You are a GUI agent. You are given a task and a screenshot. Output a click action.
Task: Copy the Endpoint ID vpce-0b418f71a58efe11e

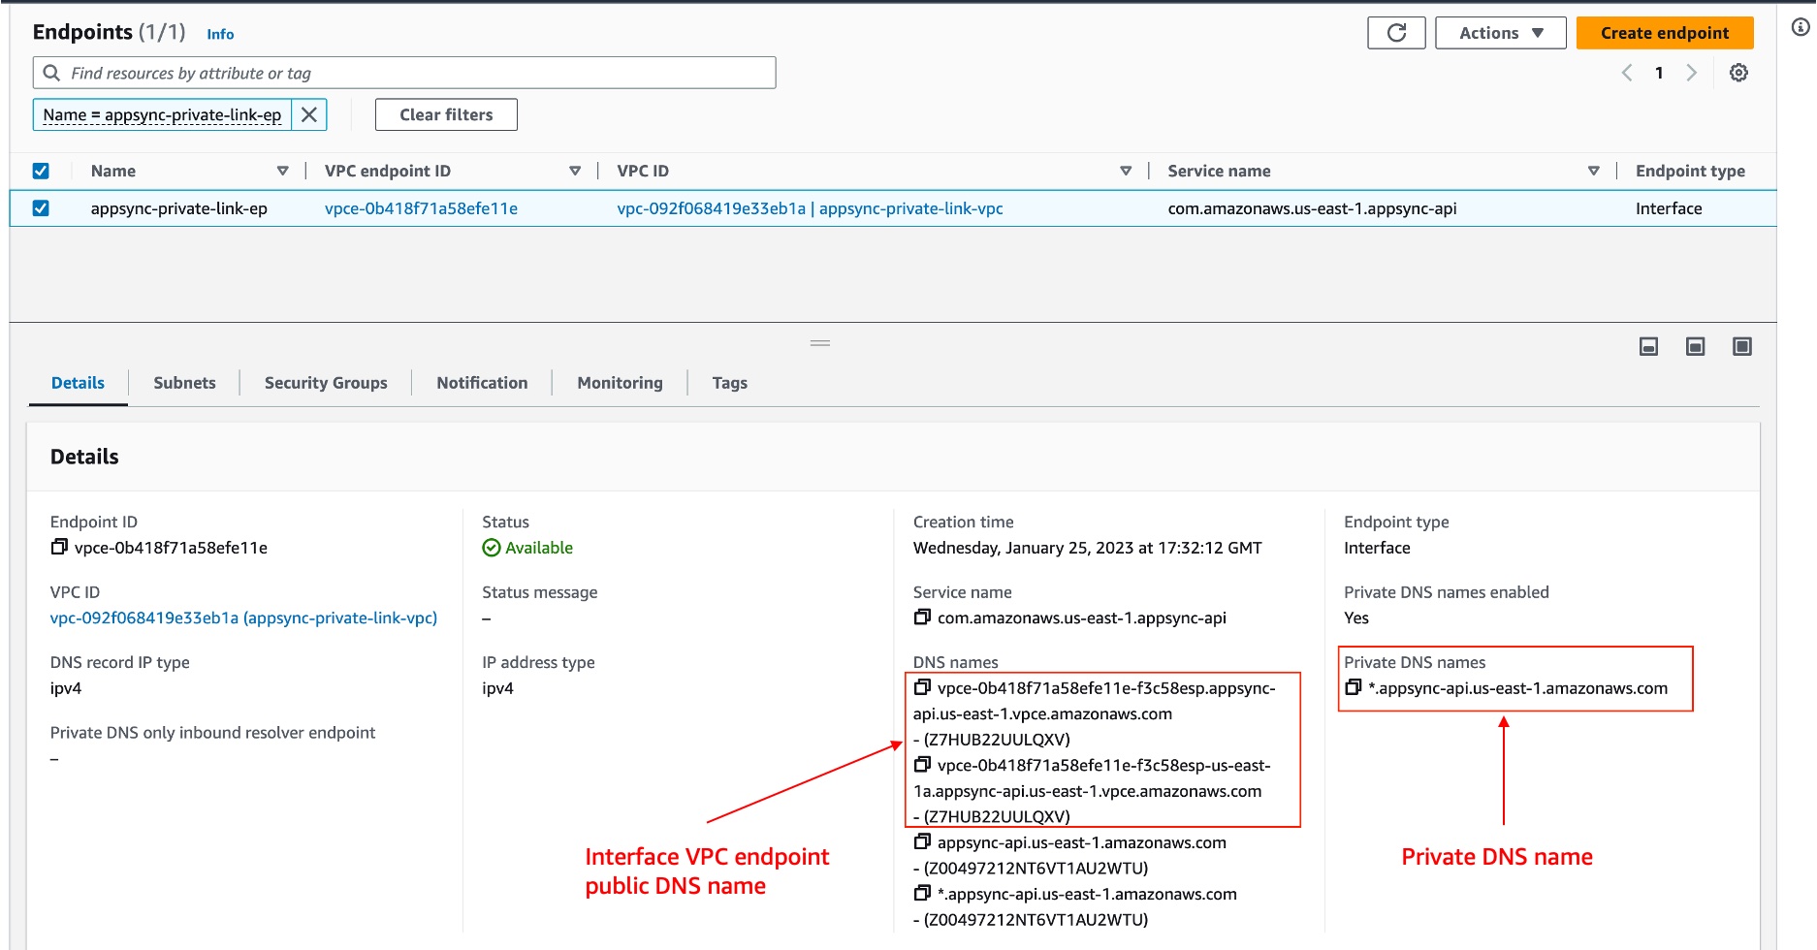(x=59, y=547)
